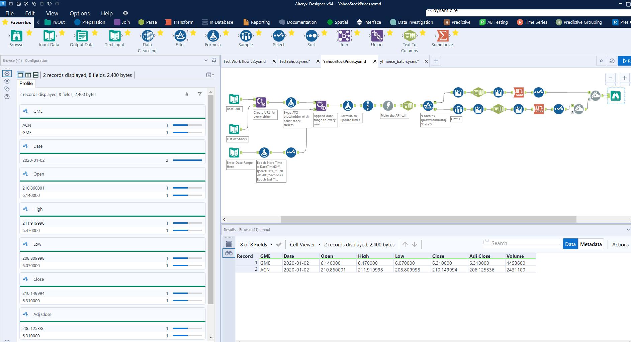This screenshot has width=631, height=342.
Task: Select the 'Make the API call' Download node
Action: [x=388, y=106]
